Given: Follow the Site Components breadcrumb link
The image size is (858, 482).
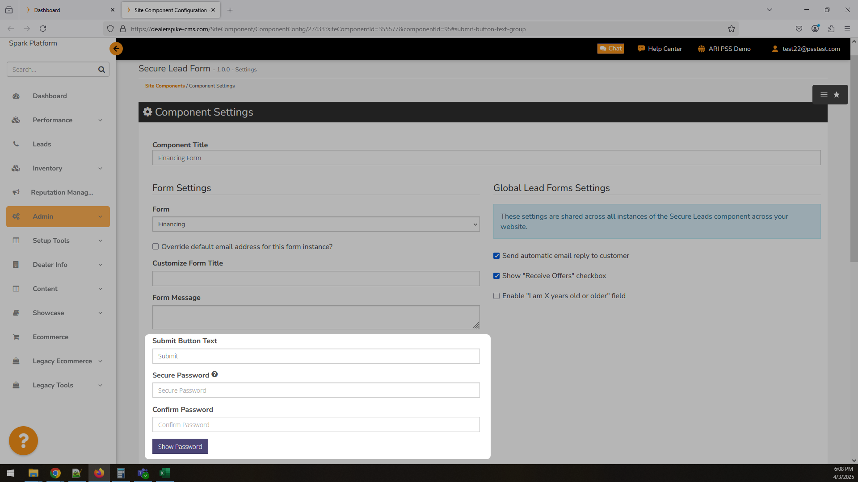Looking at the screenshot, I should (x=164, y=86).
